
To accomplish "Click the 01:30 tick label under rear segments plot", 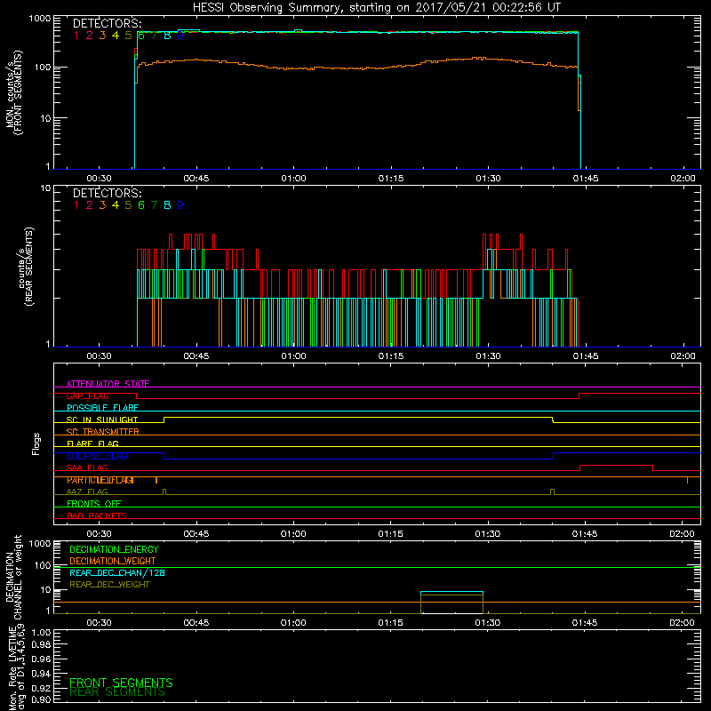I will tap(488, 356).
